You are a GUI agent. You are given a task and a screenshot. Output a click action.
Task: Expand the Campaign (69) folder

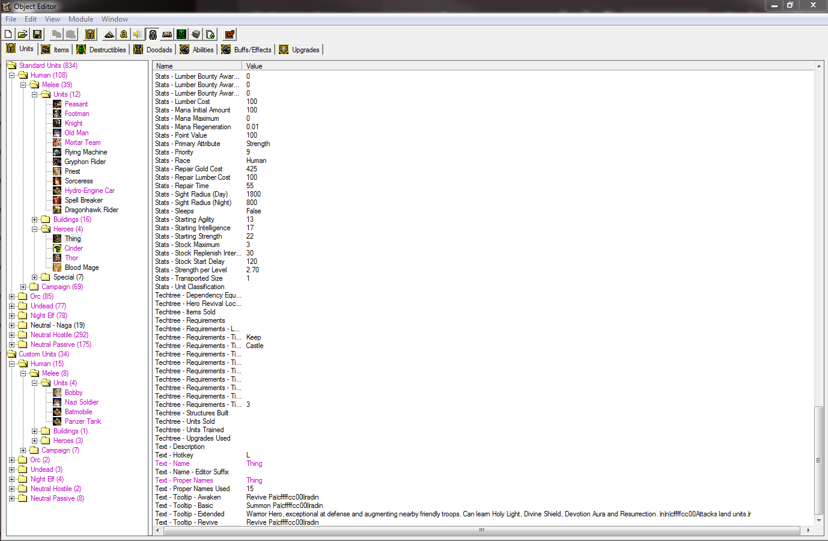click(x=23, y=287)
